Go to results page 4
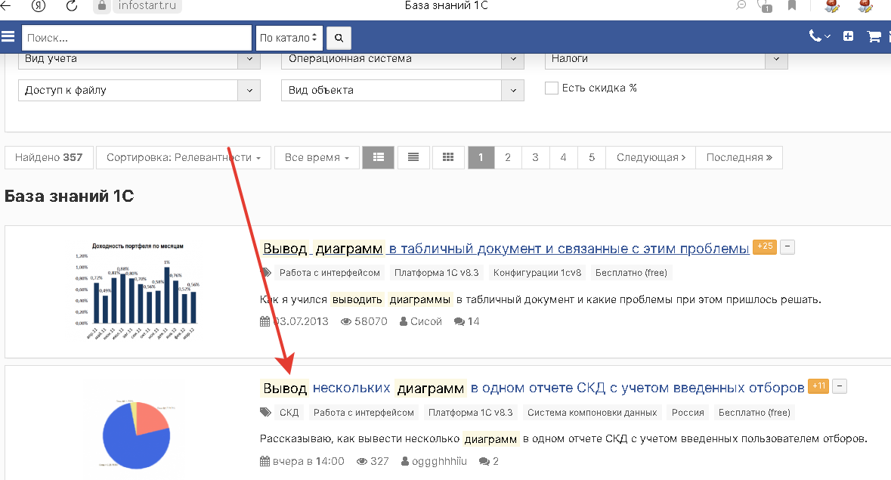 [x=563, y=157]
